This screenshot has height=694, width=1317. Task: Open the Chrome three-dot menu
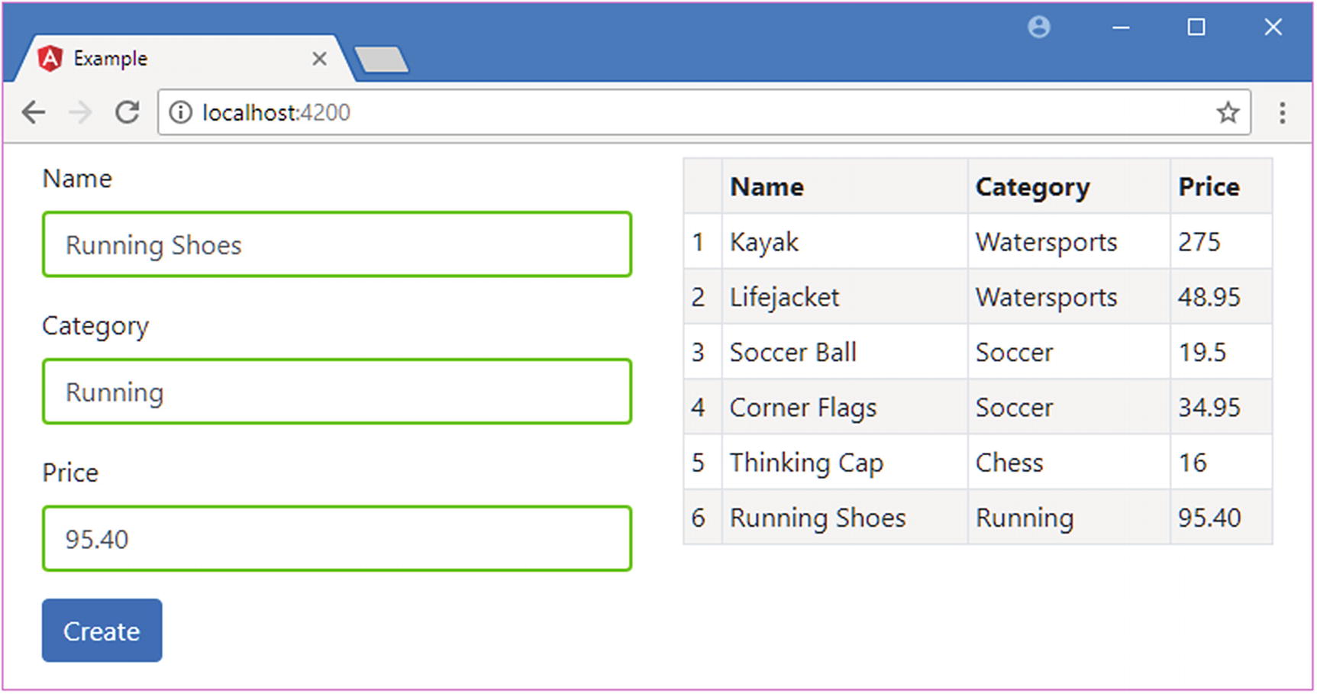[x=1282, y=113]
